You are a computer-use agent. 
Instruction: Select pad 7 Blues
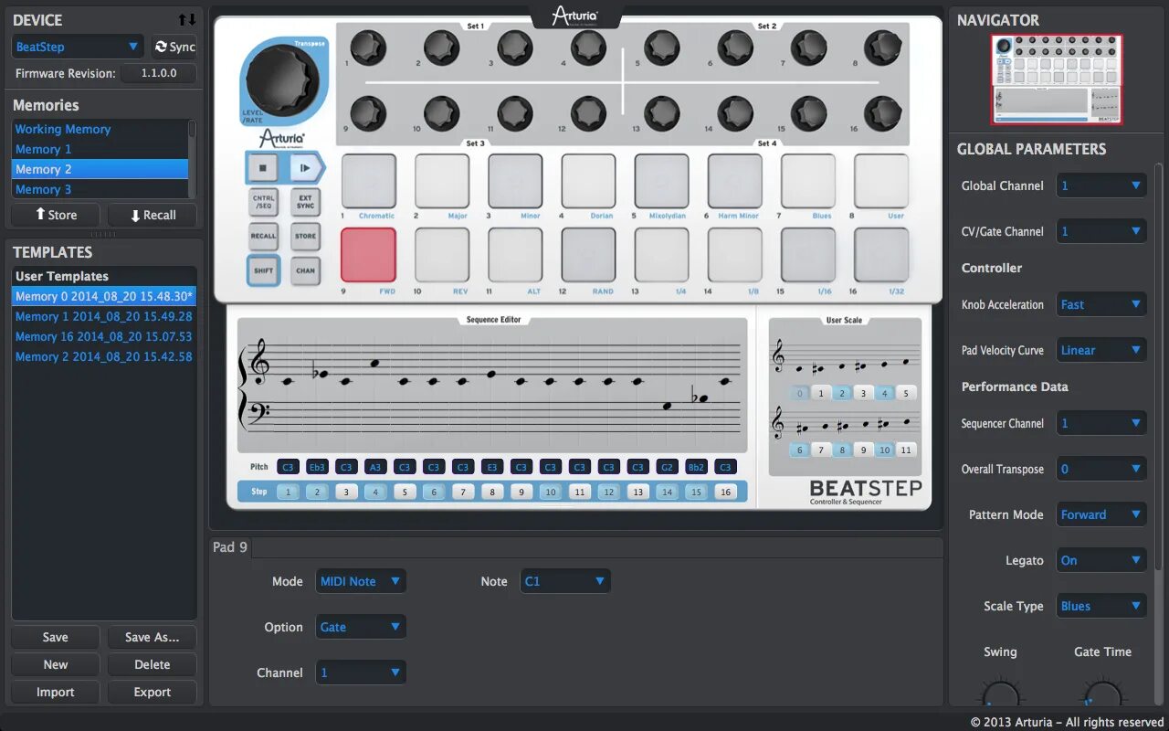click(x=808, y=181)
